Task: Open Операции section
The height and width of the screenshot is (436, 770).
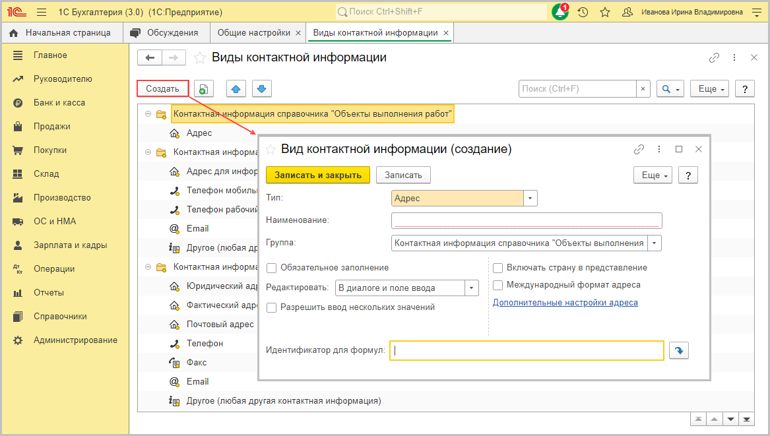Action: coord(54,269)
